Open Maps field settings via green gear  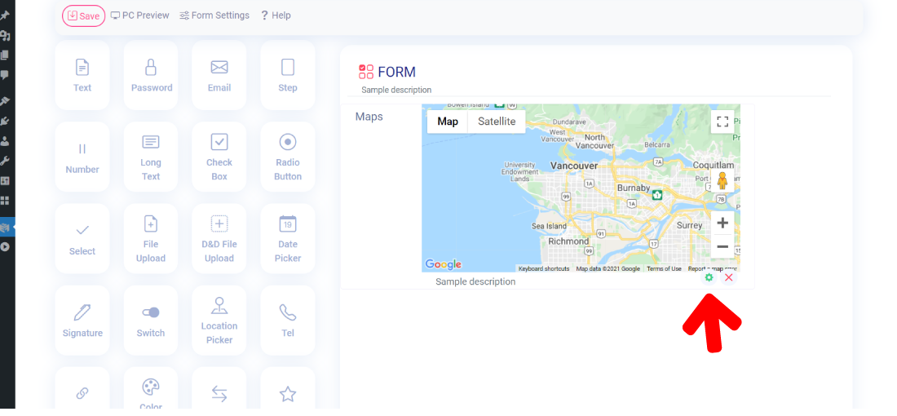coord(709,277)
